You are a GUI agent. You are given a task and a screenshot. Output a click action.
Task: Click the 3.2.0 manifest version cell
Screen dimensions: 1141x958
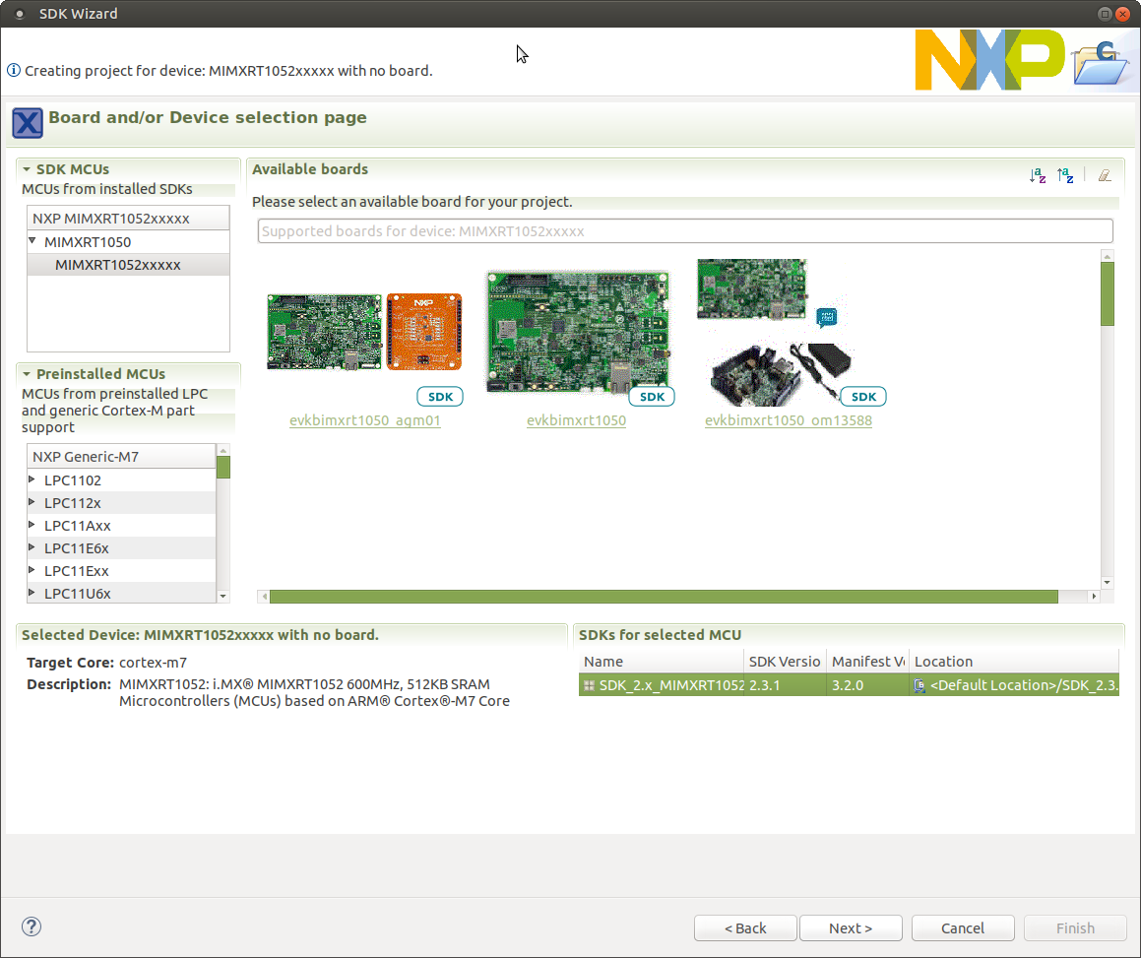pyautogui.click(x=868, y=685)
